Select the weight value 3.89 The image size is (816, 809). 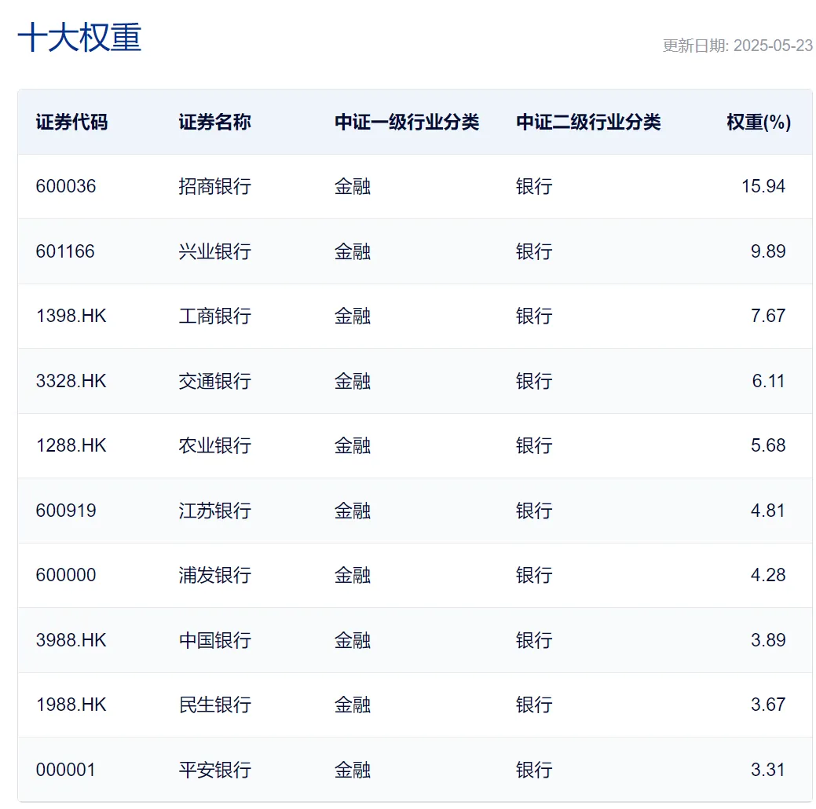pos(767,640)
